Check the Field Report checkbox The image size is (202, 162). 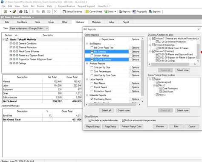pyautogui.click(x=92, y=83)
